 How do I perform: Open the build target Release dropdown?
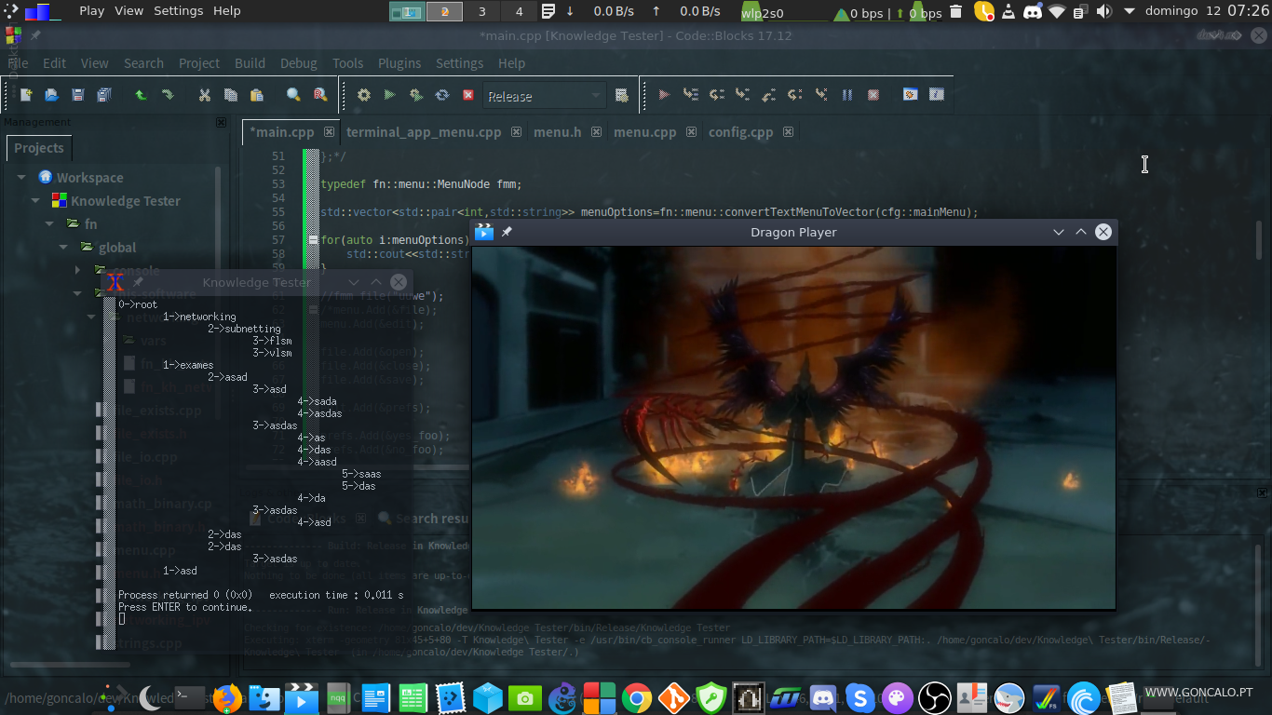tap(545, 96)
